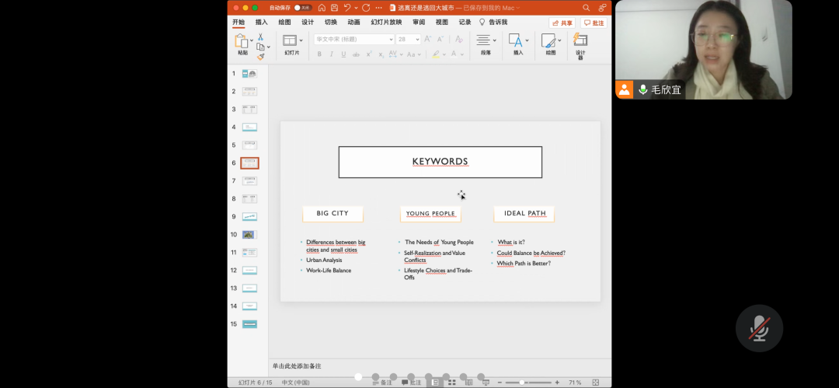This screenshot has width=839, height=388.
Task: Unmute the microphone in meeting overlay
Action: (x=759, y=328)
